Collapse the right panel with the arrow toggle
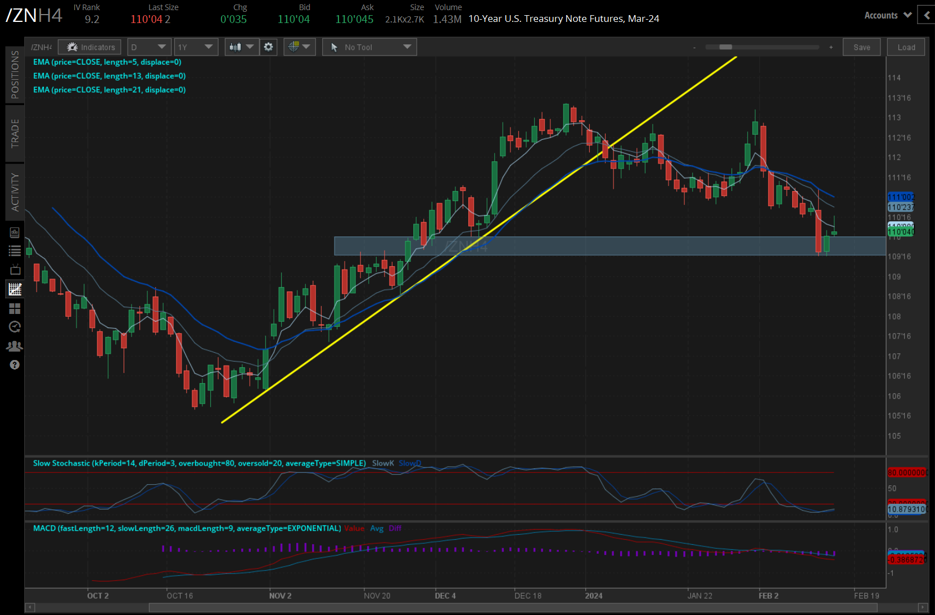Image resolution: width=935 pixels, height=615 pixels. point(926,15)
